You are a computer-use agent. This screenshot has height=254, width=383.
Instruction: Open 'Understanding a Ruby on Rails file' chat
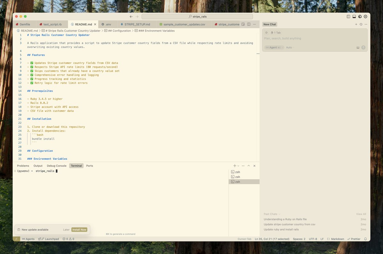[x=315, y=219]
